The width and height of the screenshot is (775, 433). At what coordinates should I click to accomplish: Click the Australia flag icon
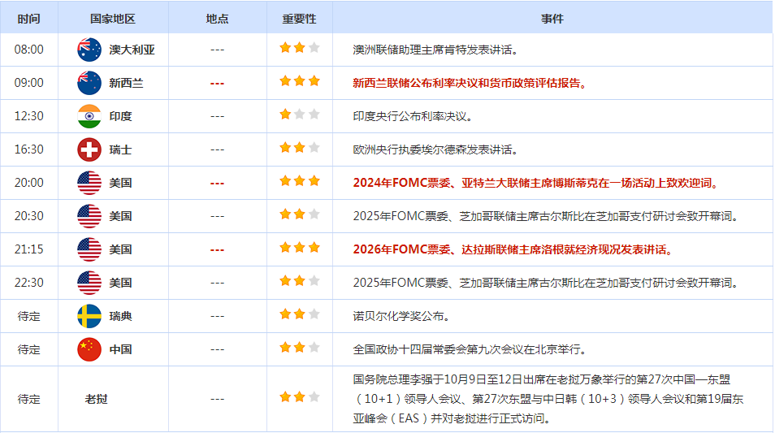point(89,50)
